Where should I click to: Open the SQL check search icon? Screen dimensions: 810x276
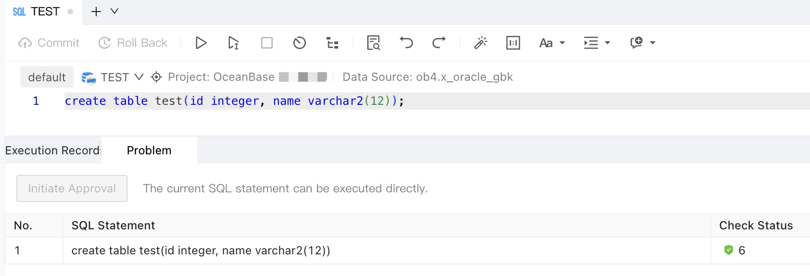(x=374, y=43)
